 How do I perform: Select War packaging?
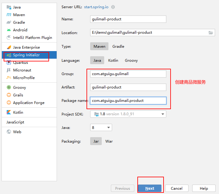[x=109, y=141]
